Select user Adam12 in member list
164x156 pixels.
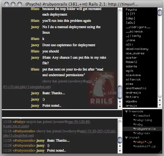131,62
